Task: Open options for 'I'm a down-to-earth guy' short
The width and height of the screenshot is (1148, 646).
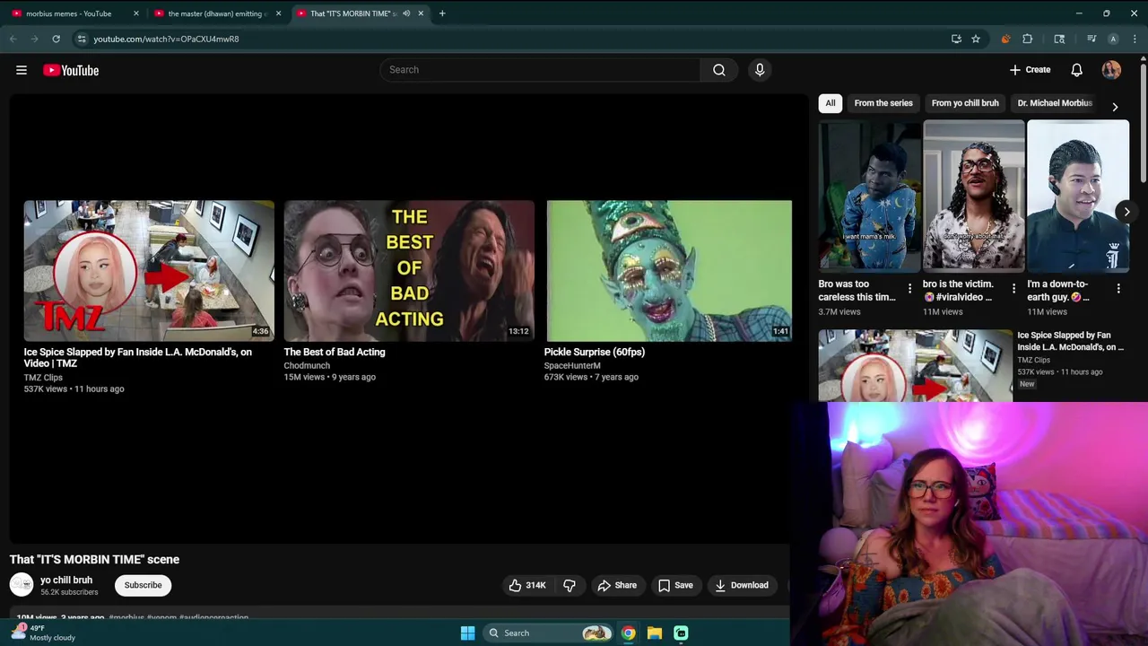Action: 1118,289
